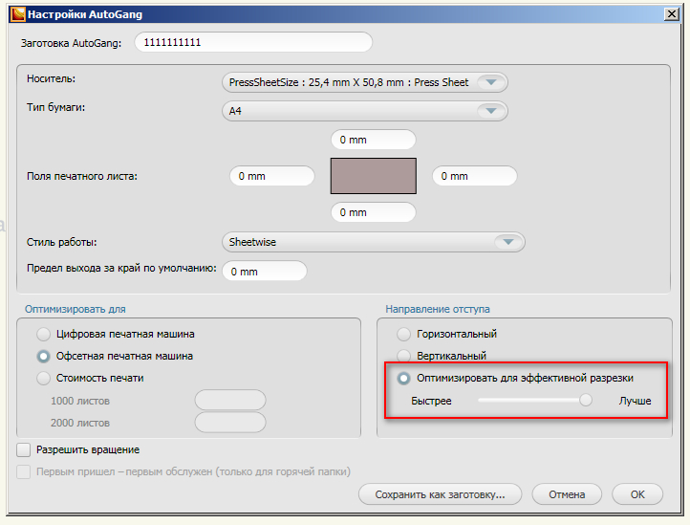This screenshot has width=690, height=525.
Task: Toggle Первым пришел – первым обслужен checkbox
Action: click(23, 472)
